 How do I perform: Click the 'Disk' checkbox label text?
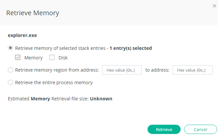pos(63,58)
